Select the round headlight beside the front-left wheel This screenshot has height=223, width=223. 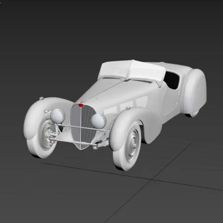click(58, 116)
